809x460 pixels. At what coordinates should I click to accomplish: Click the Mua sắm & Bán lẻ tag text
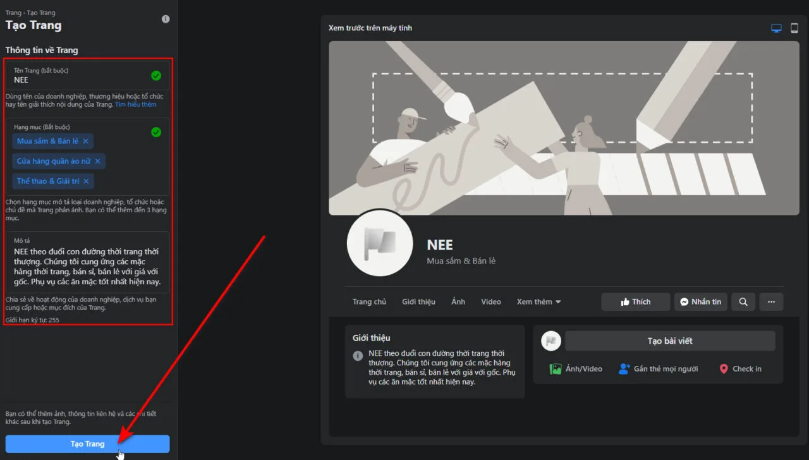click(x=48, y=141)
